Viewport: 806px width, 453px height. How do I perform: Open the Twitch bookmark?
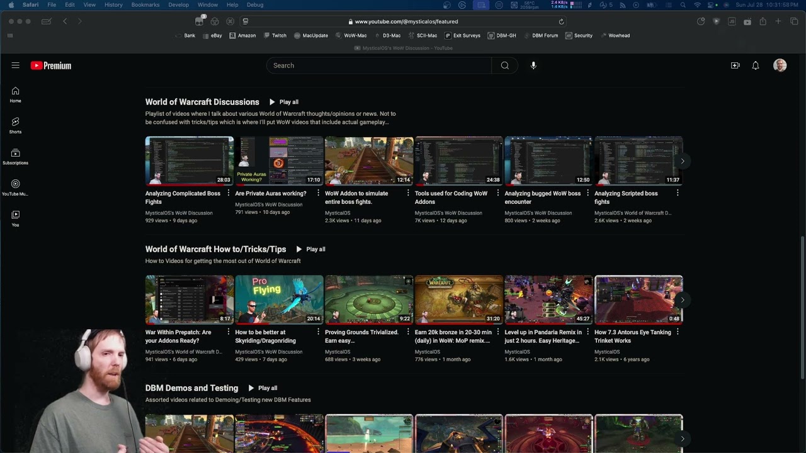click(x=275, y=36)
